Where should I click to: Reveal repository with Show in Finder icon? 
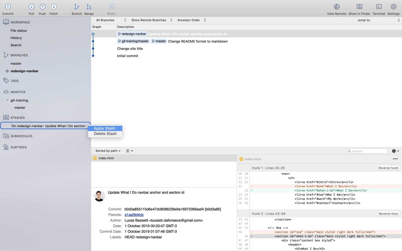[x=359, y=7]
